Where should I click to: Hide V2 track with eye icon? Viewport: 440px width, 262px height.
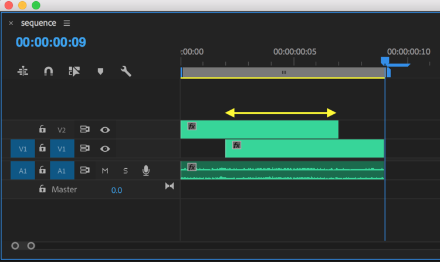pyautogui.click(x=105, y=130)
